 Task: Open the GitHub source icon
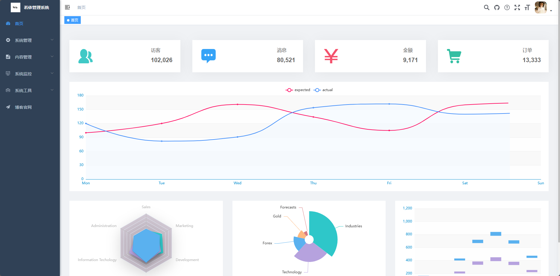click(x=497, y=7)
